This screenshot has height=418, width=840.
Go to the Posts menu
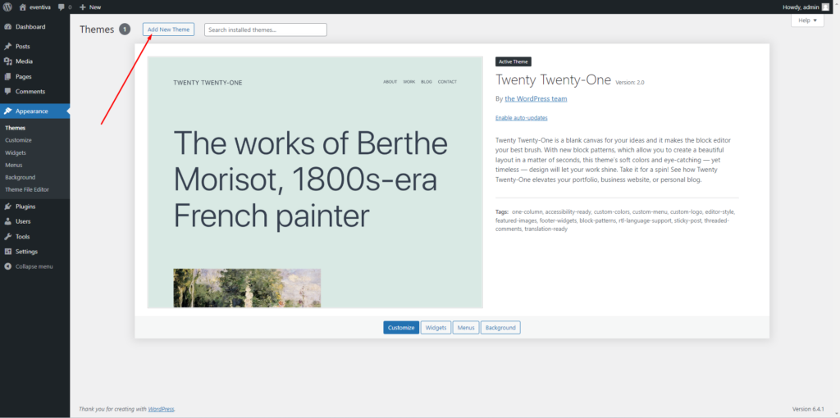23,47
